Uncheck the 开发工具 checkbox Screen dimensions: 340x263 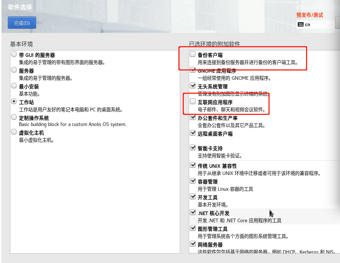point(193,197)
